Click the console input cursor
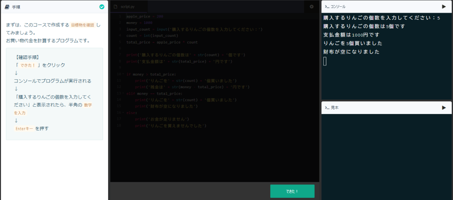453x200 pixels. (x=325, y=61)
